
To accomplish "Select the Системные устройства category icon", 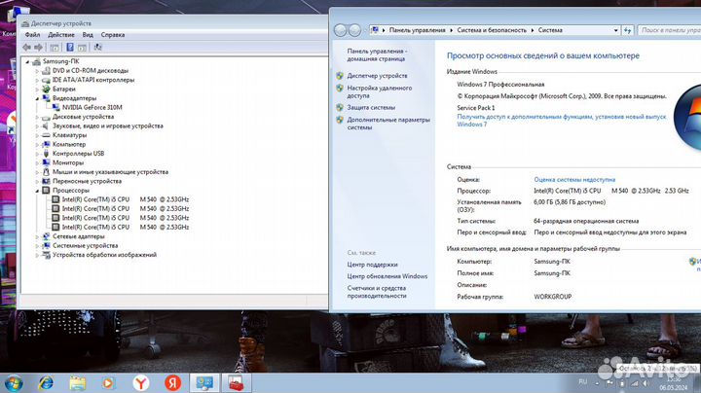I will [x=46, y=245].
